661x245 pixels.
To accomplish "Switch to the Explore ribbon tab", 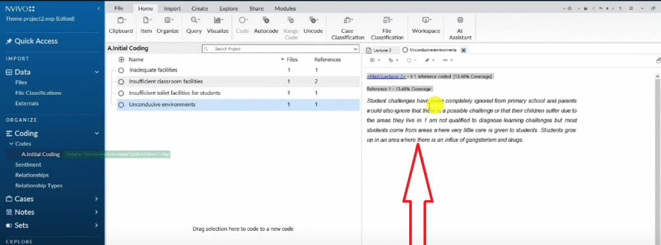I will pyautogui.click(x=229, y=8).
